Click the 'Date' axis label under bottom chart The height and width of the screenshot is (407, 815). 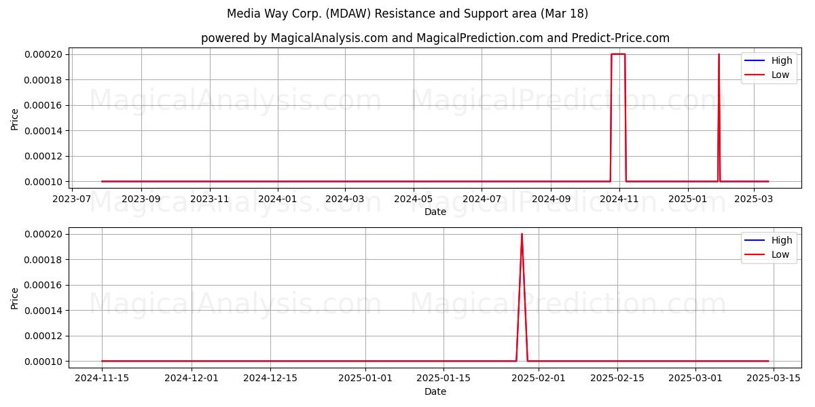pyautogui.click(x=435, y=391)
